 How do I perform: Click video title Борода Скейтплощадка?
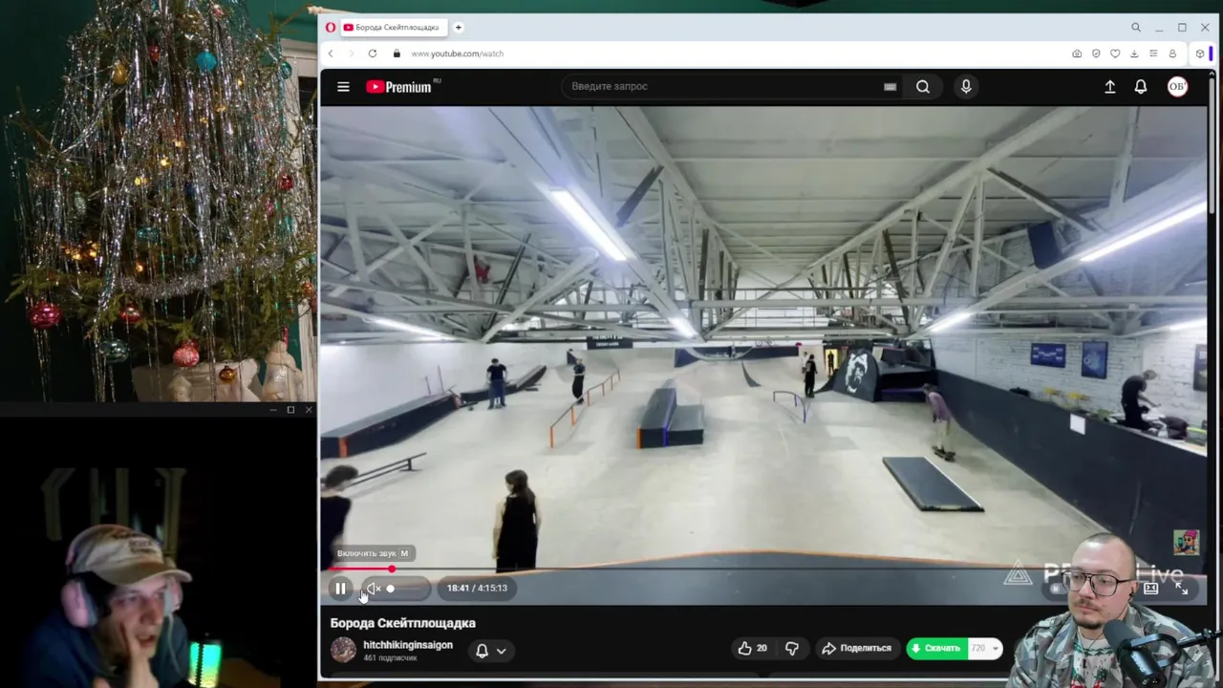[403, 623]
